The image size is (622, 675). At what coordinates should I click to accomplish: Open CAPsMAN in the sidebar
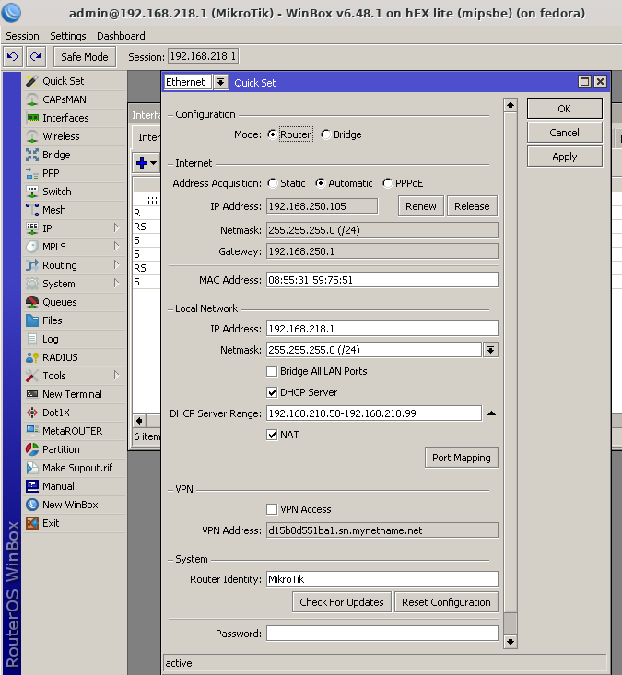[x=74, y=99]
